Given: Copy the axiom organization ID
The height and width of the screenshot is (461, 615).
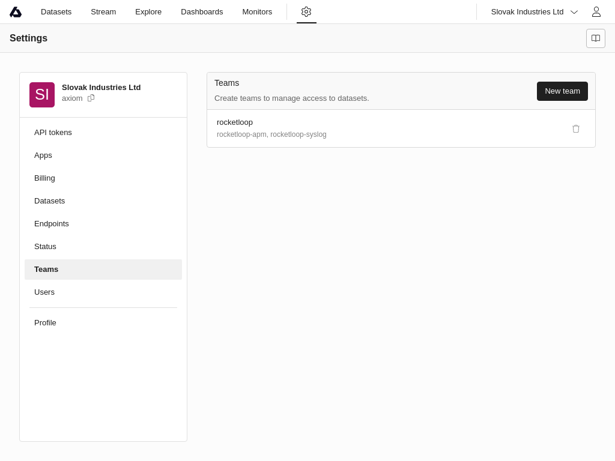Looking at the screenshot, I should click(x=91, y=98).
